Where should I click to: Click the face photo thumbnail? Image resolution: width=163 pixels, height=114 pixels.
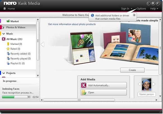coord(146,85)
